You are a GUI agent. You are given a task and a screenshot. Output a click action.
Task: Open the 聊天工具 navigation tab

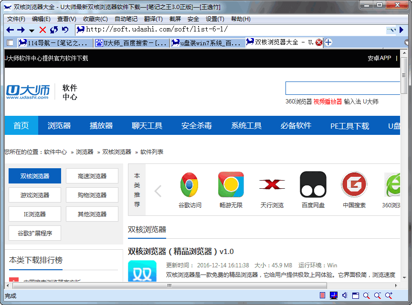[x=147, y=126]
